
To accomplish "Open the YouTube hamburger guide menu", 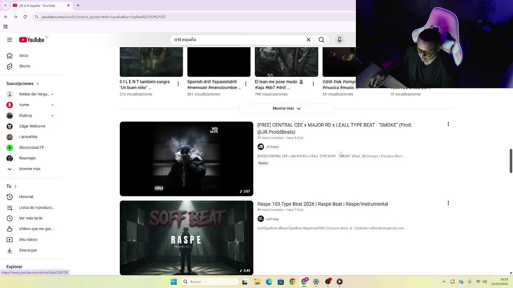I will [x=10, y=40].
